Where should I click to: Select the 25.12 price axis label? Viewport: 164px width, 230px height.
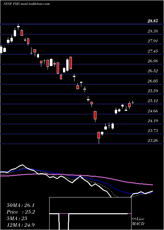click(x=153, y=101)
